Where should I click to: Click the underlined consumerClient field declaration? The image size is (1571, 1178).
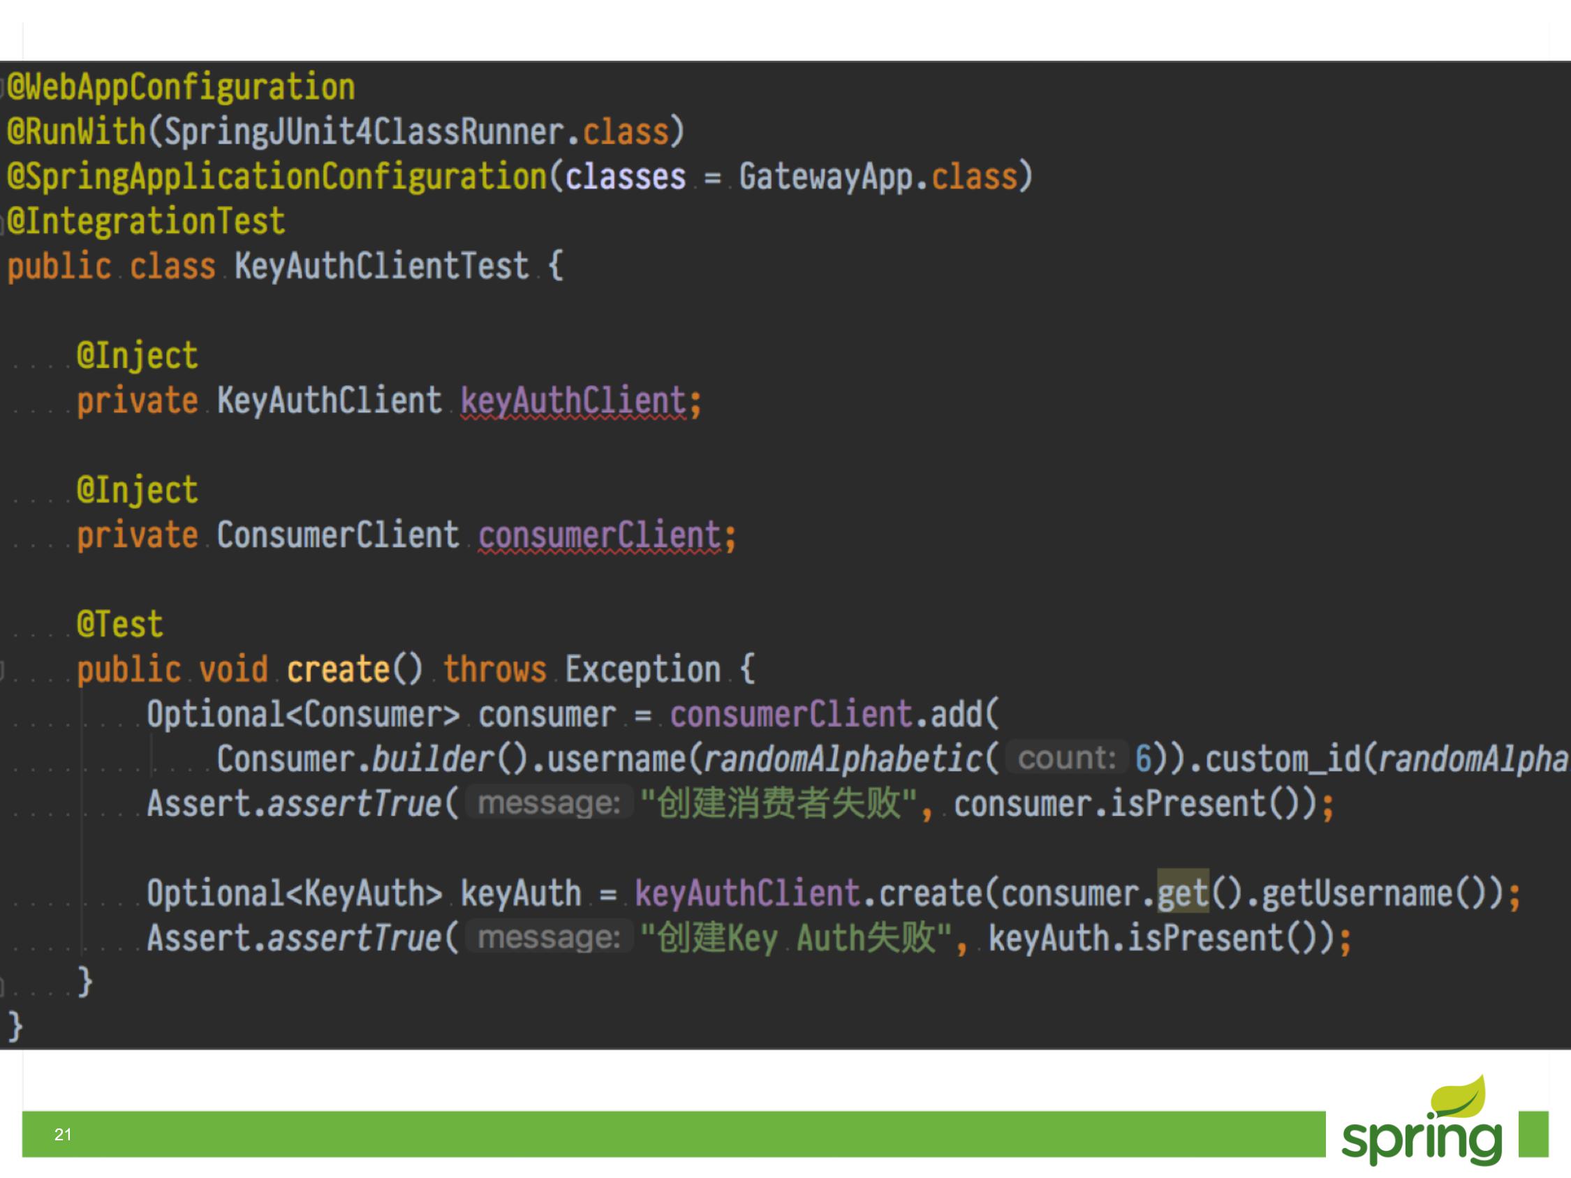(x=599, y=535)
